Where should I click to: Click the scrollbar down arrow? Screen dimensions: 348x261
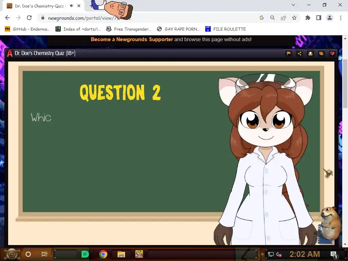coord(345,244)
